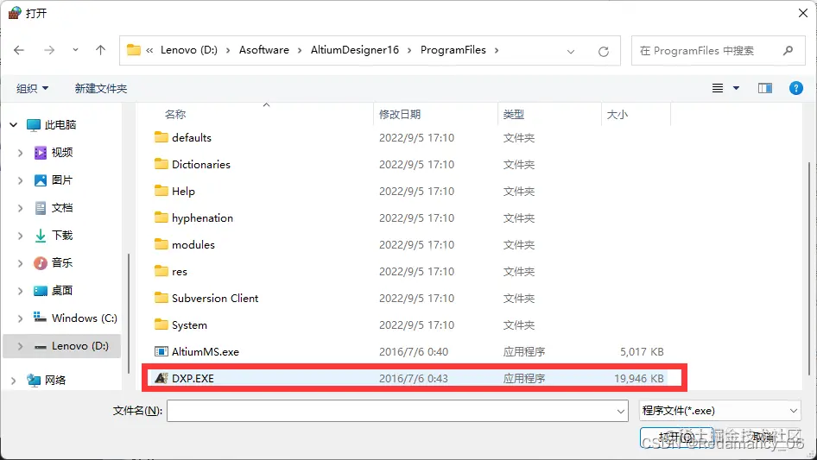Image resolution: width=817 pixels, height=460 pixels.
Task: Click 新建文件夹 to create a new folder
Action: pyautogui.click(x=100, y=89)
